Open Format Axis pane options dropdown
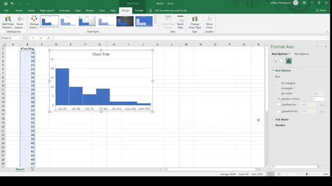This screenshot has width=332, height=186. point(317,47)
